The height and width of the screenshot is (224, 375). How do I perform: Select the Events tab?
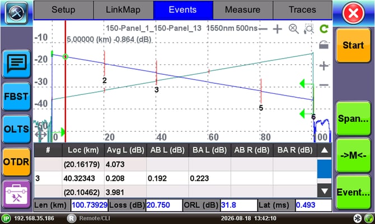[x=183, y=10]
